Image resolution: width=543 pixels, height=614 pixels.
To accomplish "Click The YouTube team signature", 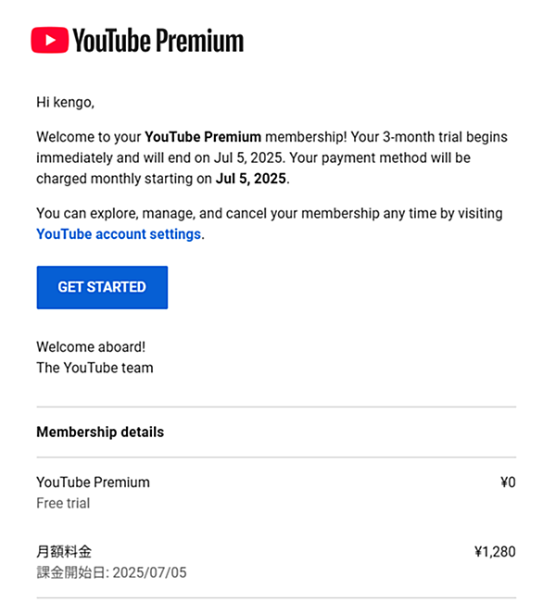I will coord(95,368).
